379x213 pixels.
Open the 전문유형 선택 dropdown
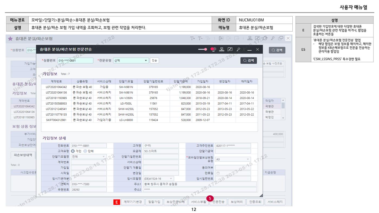[131, 61]
